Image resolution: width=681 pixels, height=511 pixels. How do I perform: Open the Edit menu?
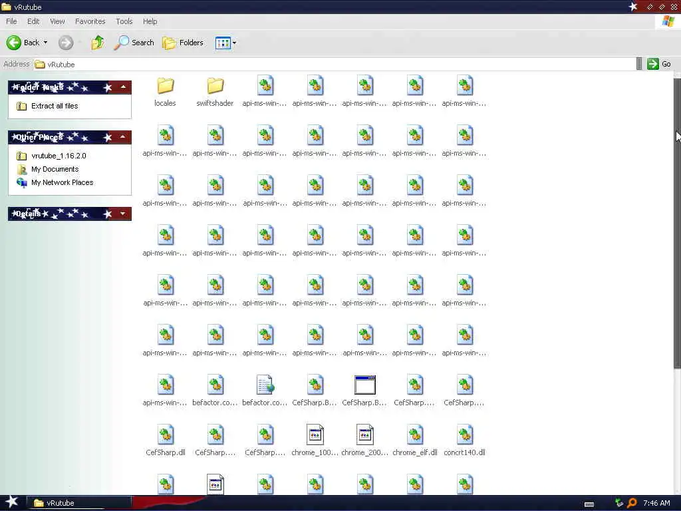pyautogui.click(x=33, y=21)
